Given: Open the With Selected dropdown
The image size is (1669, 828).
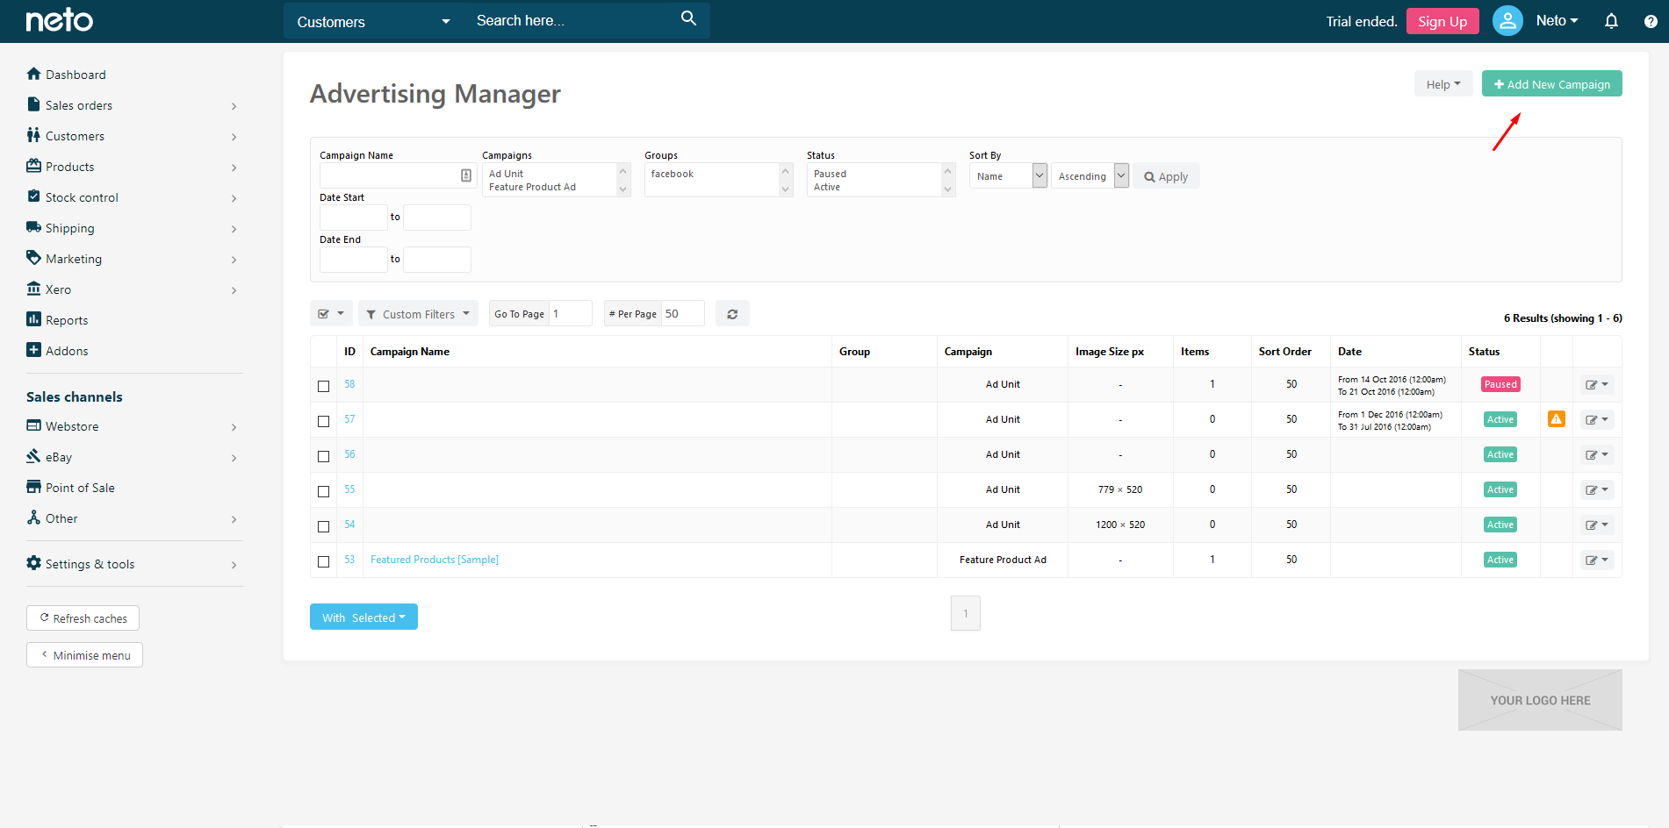Looking at the screenshot, I should pyautogui.click(x=363, y=617).
